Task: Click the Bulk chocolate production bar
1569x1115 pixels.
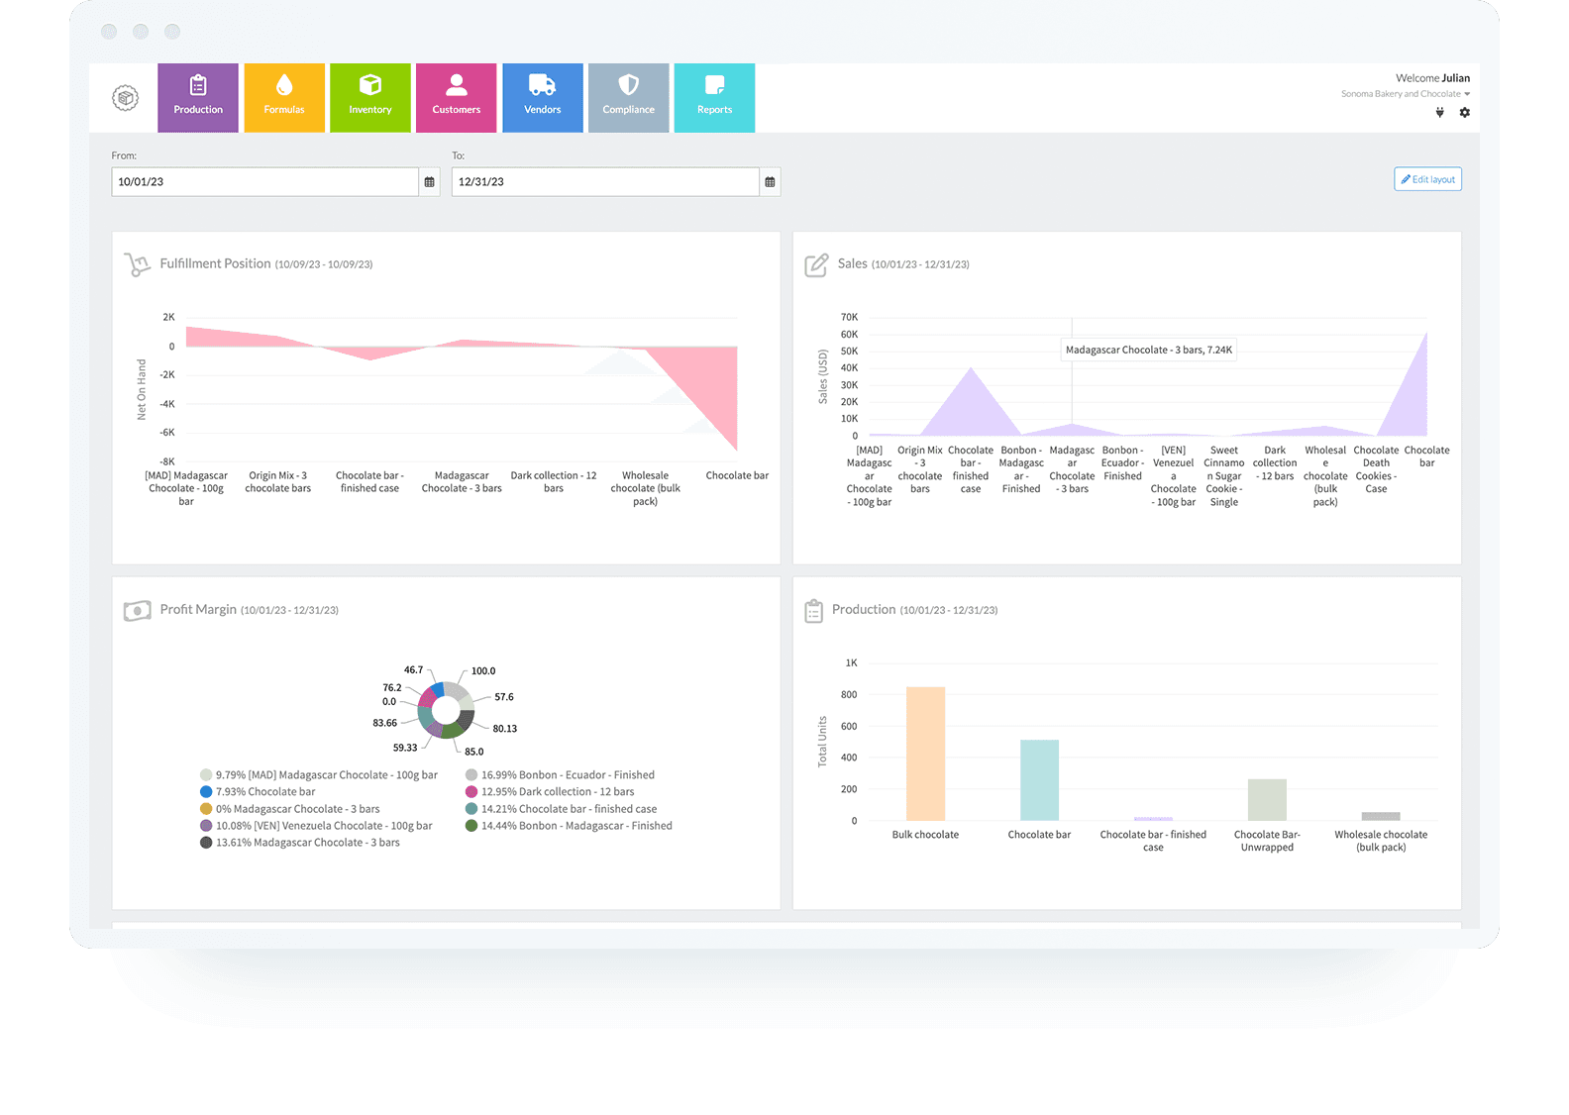Action: click(925, 754)
